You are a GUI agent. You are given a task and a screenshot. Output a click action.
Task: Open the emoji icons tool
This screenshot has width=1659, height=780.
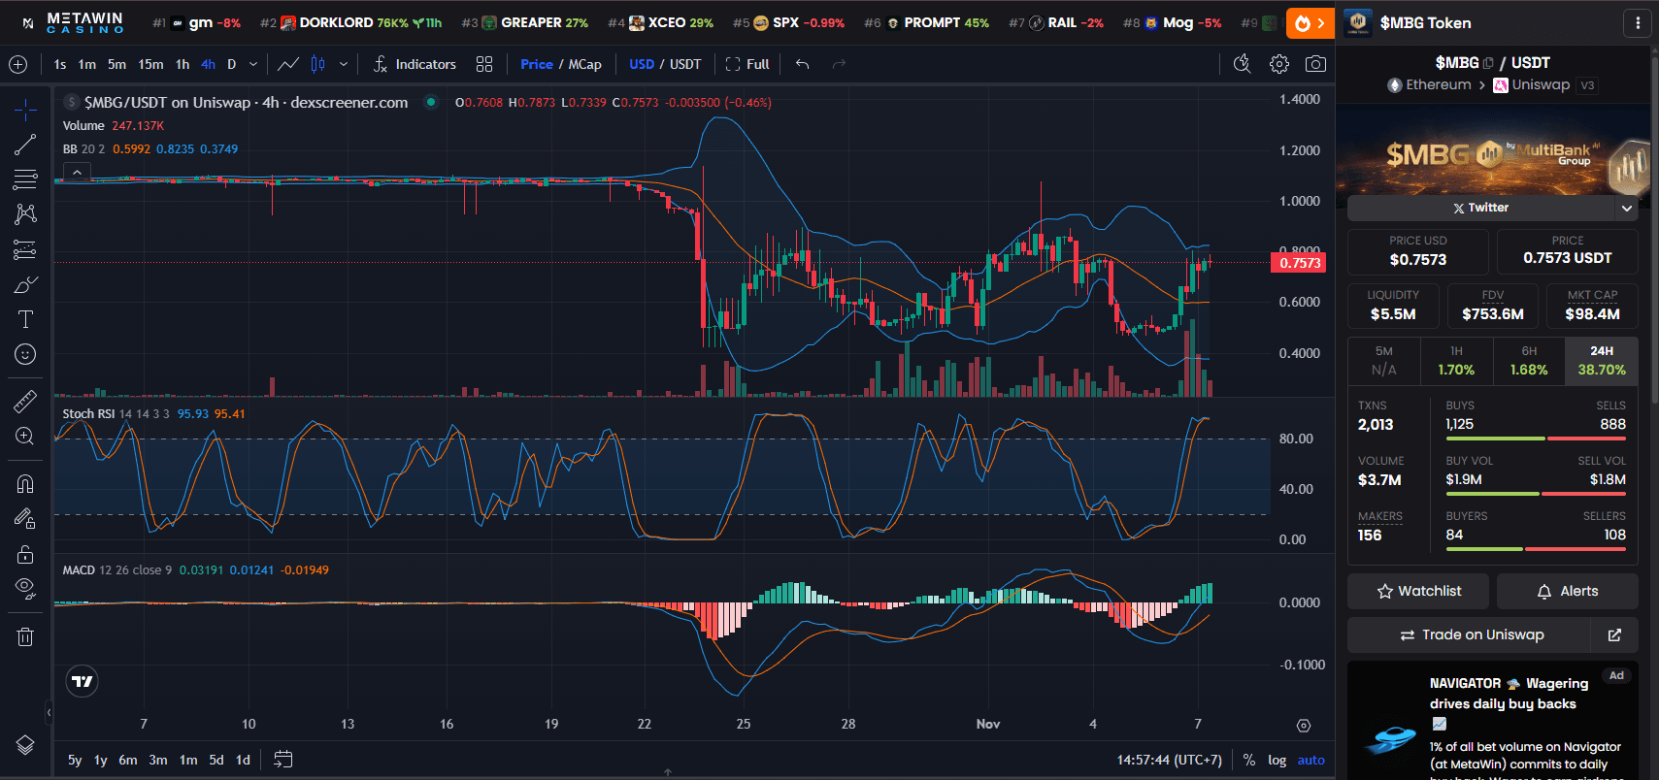click(25, 354)
